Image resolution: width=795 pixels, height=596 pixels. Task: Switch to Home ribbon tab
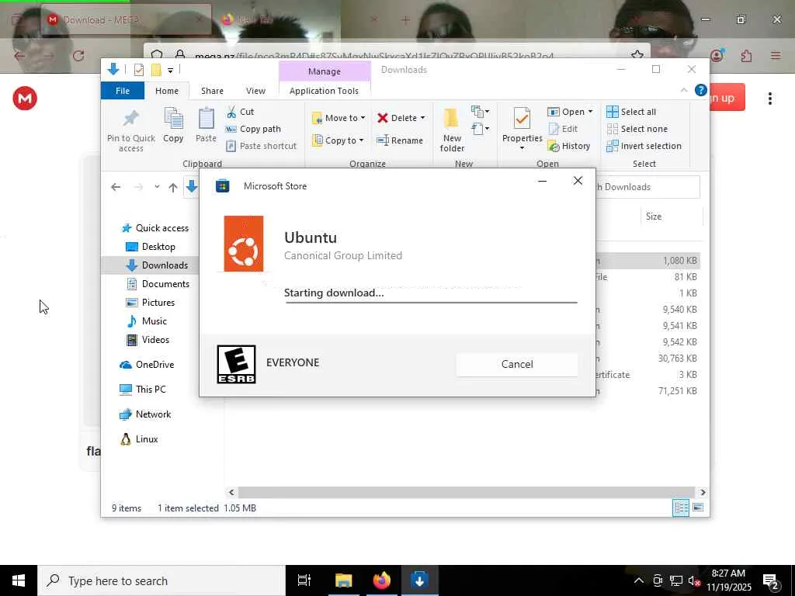tap(167, 91)
